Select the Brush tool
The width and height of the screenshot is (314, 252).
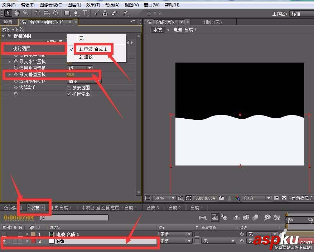click(97, 13)
